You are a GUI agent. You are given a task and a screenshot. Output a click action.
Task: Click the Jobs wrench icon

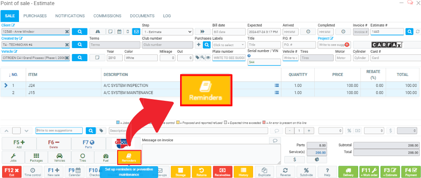click(x=13, y=158)
